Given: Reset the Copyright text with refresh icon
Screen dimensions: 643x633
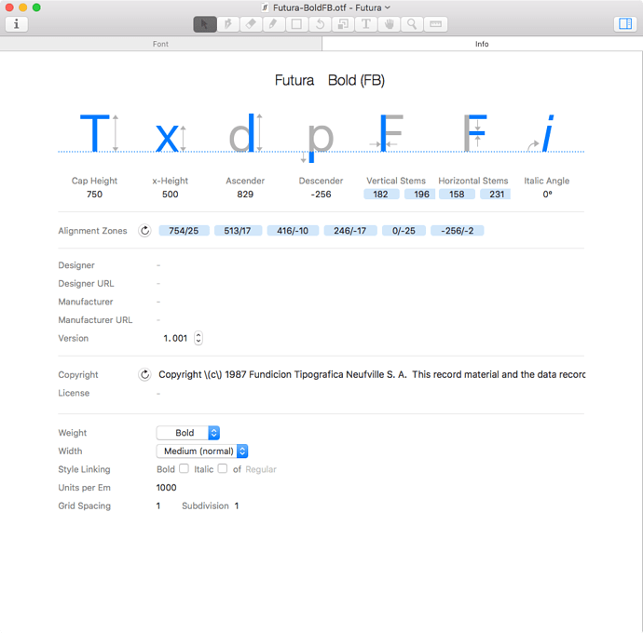Looking at the screenshot, I should tap(144, 374).
